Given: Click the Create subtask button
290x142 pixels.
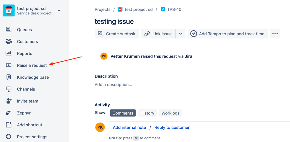Looking at the screenshot, I should click(x=117, y=34).
